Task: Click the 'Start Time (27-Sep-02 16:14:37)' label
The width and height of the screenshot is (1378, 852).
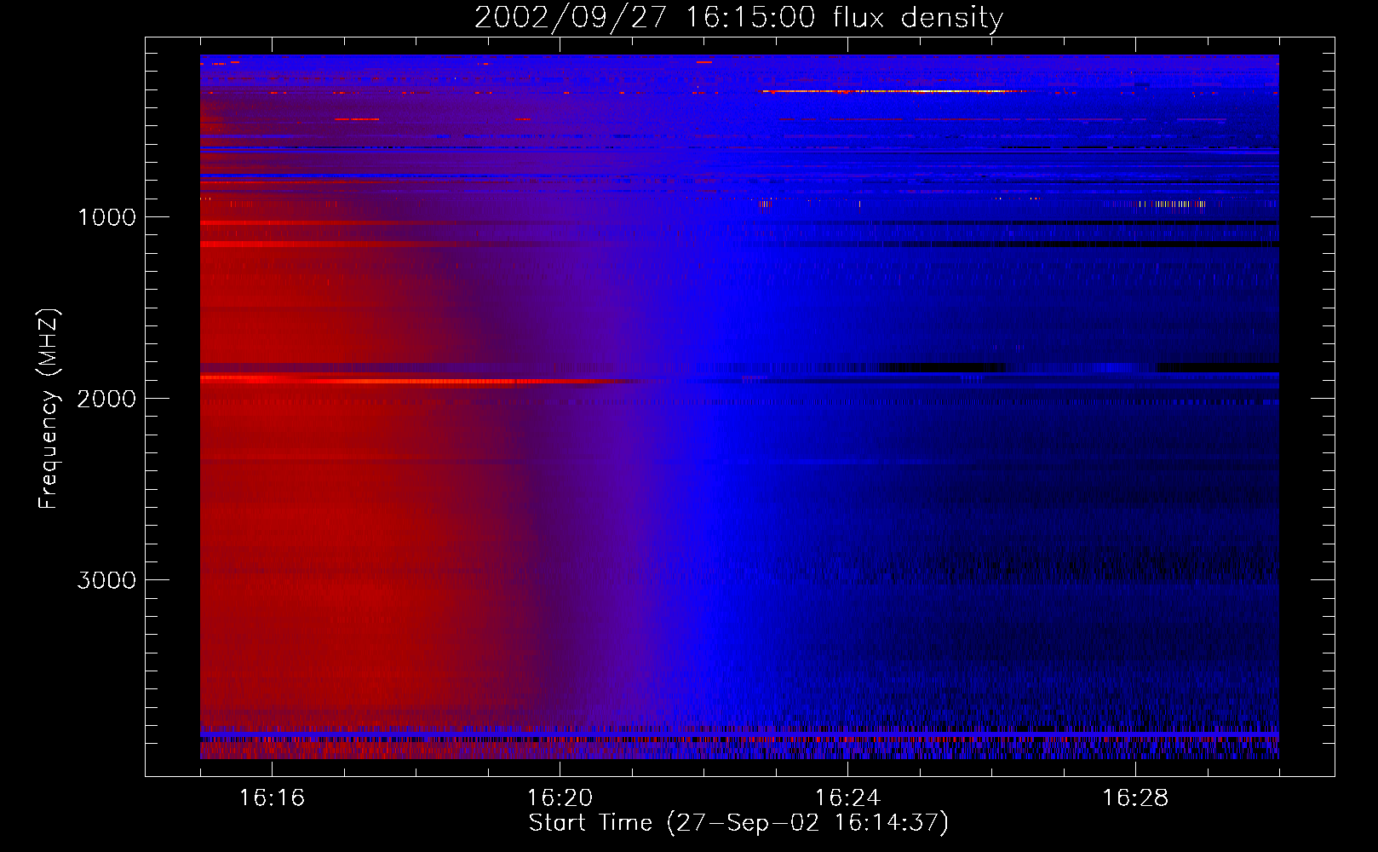Action: (x=738, y=823)
